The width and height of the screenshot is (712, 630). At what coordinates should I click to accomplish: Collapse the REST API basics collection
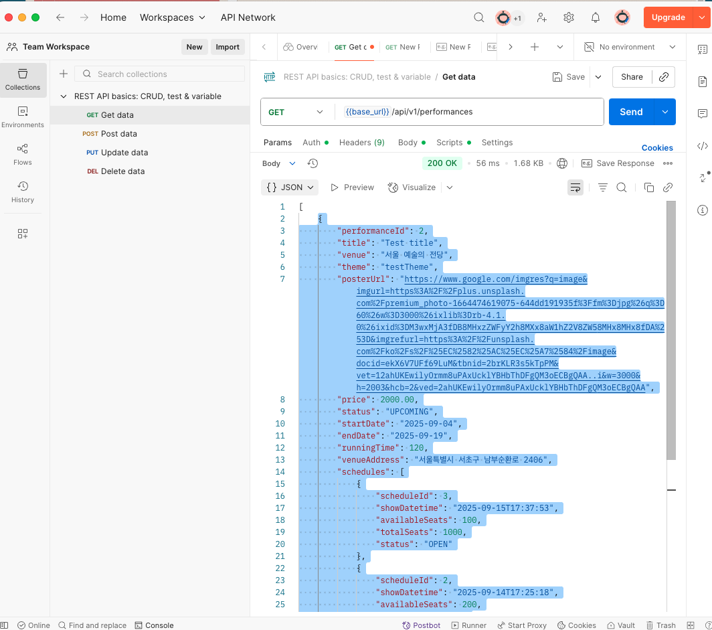[64, 96]
